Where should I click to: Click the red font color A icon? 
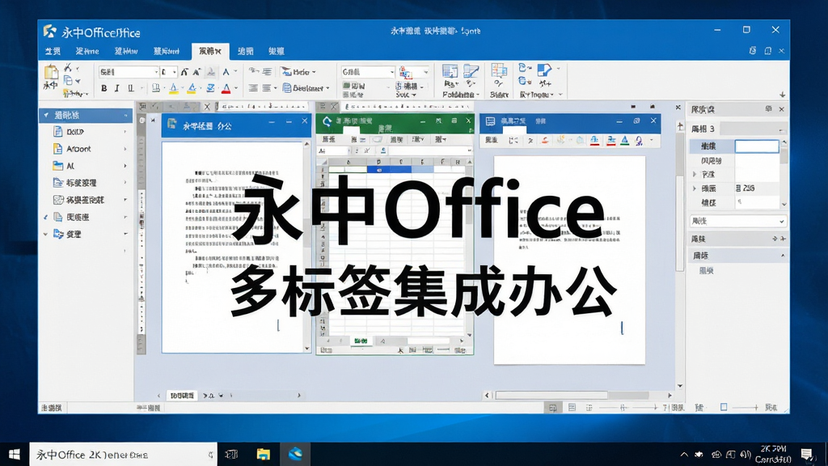[x=226, y=88]
